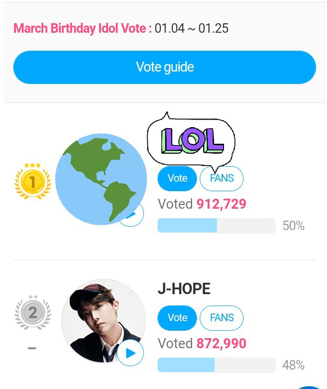Click the 872,990 voted count
327x389 pixels.
[221, 343]
